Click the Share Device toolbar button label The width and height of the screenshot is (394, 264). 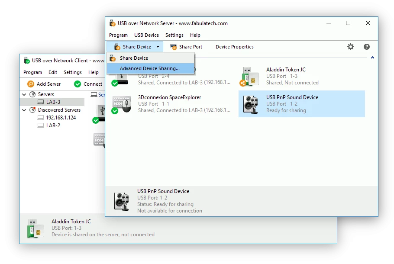[x=137, y=47]
